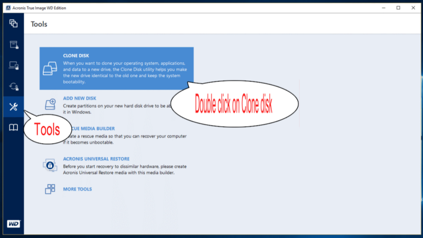Open the Backup section in sidebar
423x238 pixels.
(x=14, y=23)
